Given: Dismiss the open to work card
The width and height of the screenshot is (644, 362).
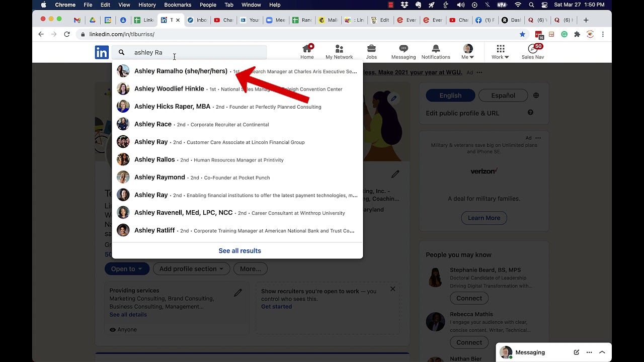Looking at the screenshot, I should [393, 289].
